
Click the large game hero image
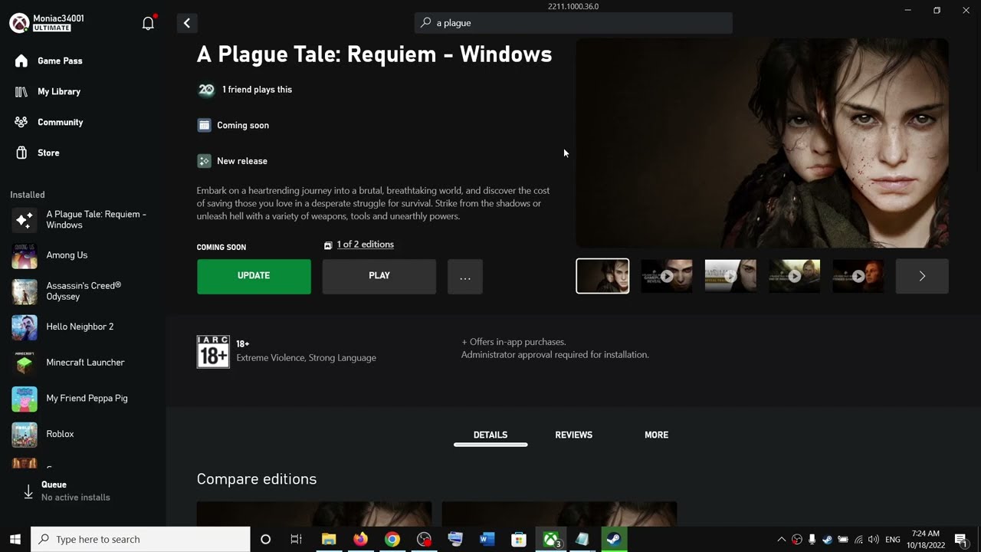pyautogui.click(x=763, y=143)
